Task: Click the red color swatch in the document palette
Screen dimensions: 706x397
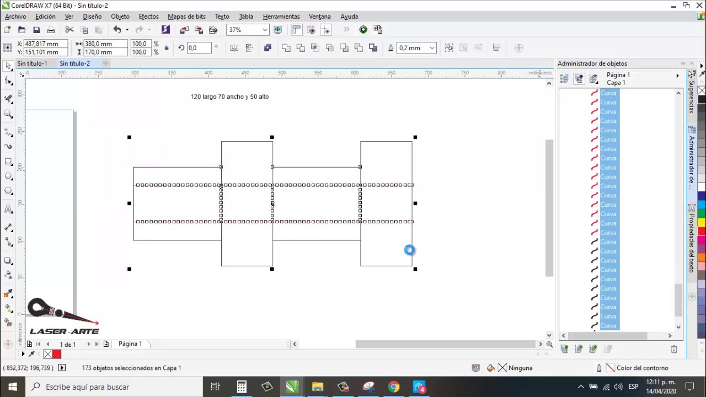Action: [57, 354]
